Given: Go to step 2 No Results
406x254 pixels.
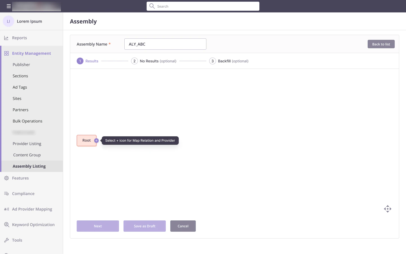Looking at the screenshot, I should (154, 61).
